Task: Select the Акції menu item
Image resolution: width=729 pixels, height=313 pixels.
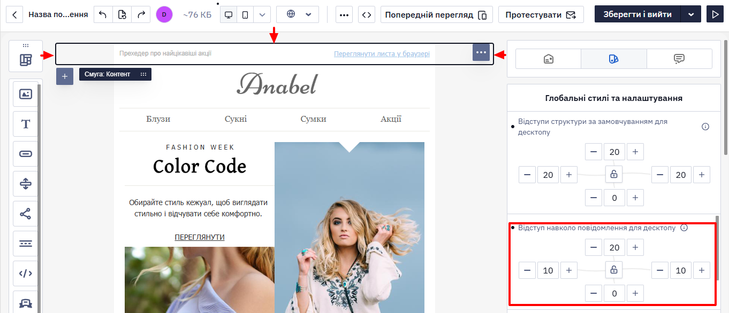Action: pos(391,119)
